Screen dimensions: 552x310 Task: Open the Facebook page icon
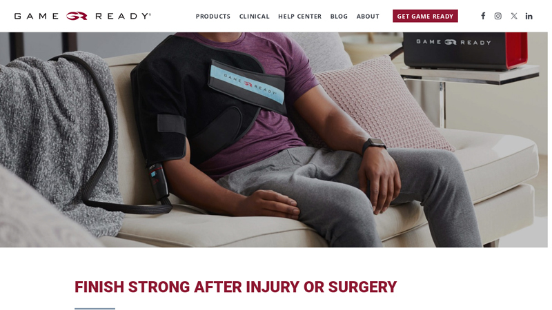coord(483,16)
